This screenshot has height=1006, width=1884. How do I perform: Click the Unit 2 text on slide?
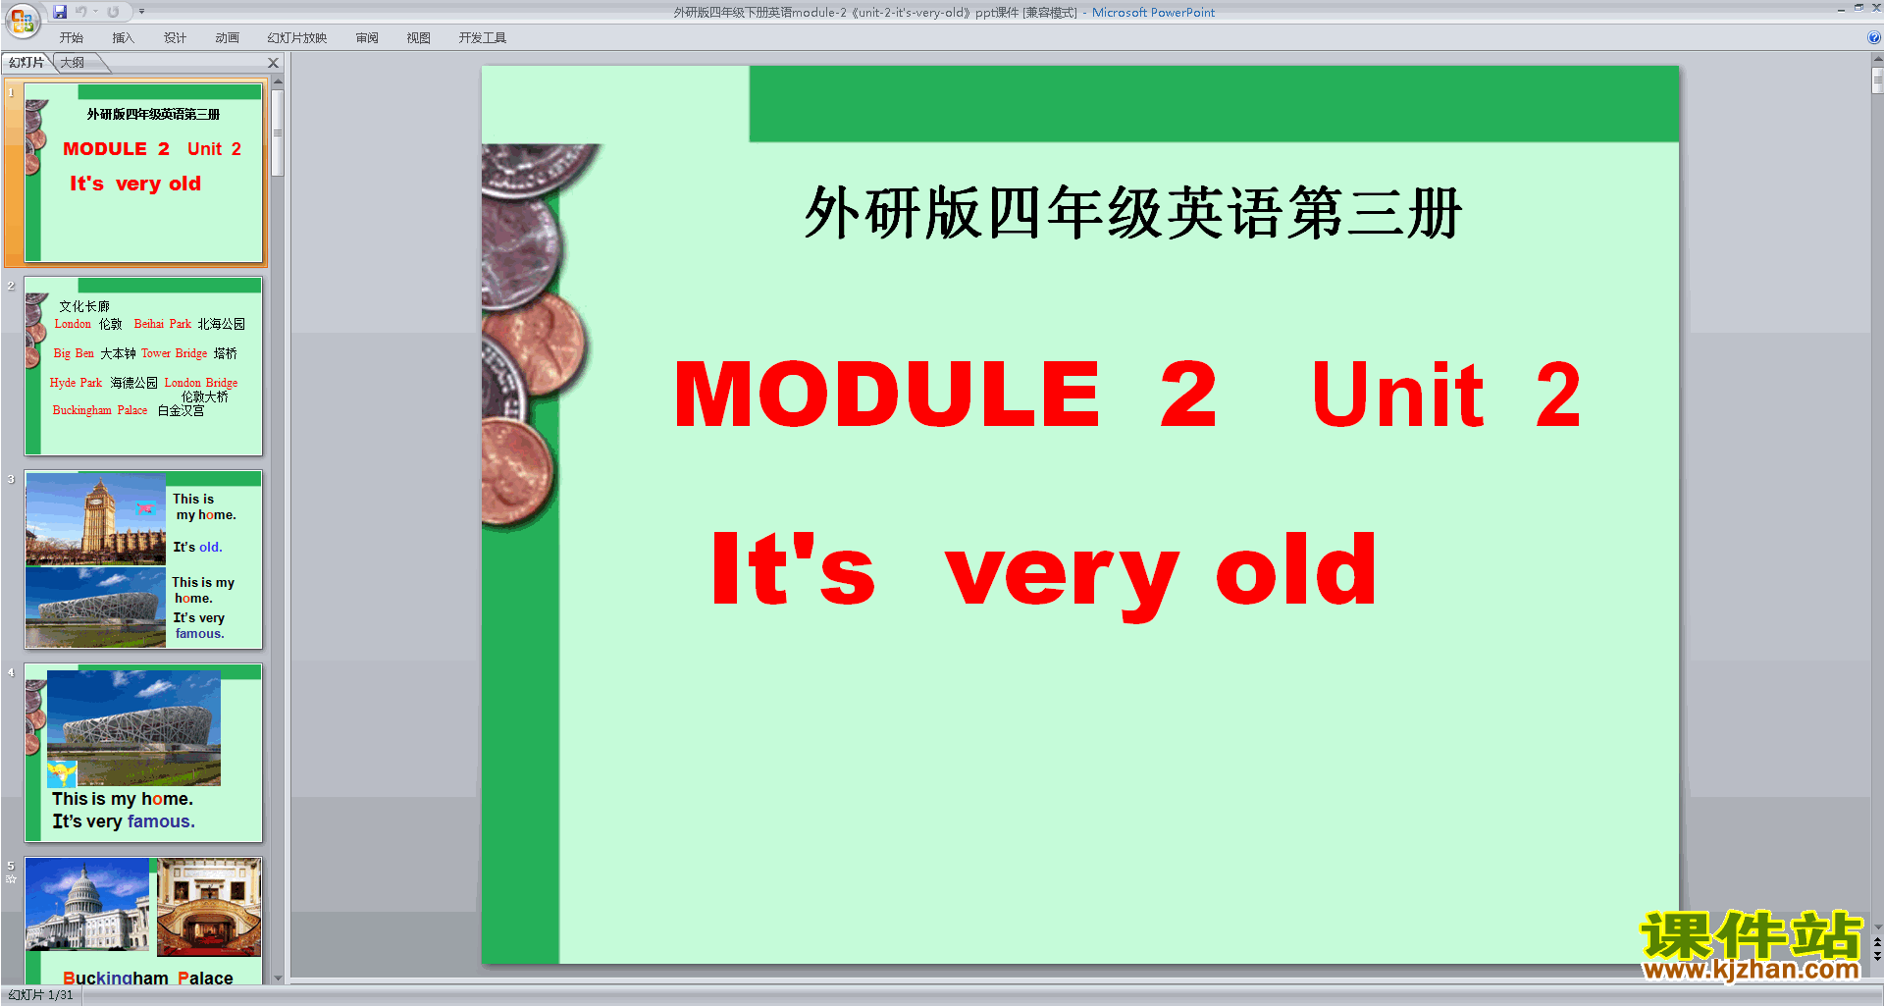1446,395
